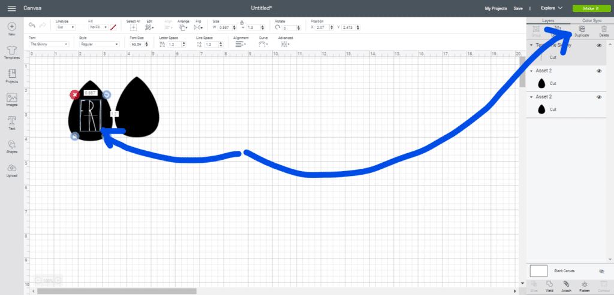Delete the selected layer

[604, 31]
